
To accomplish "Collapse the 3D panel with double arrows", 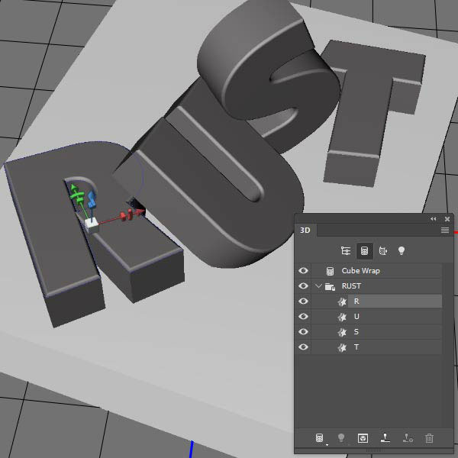I will coord(433,219).
